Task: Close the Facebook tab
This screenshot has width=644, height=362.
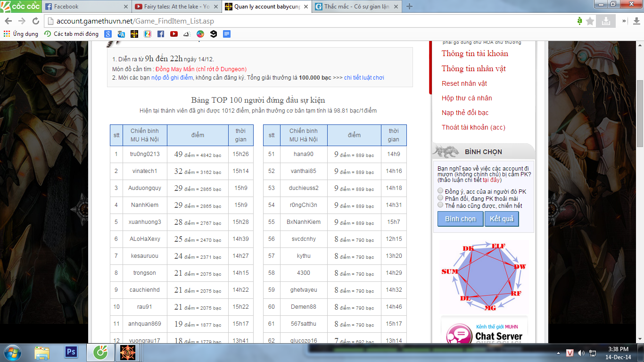Action: click(125, 7)
